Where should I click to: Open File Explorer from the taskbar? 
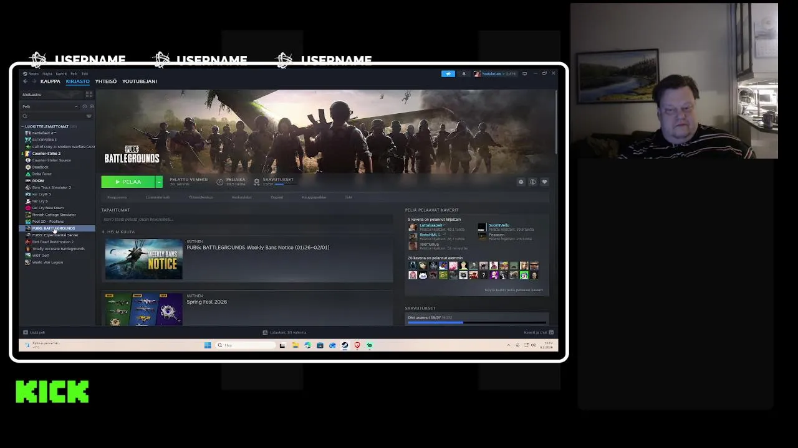pyautogui.click(x=295, y=345)
